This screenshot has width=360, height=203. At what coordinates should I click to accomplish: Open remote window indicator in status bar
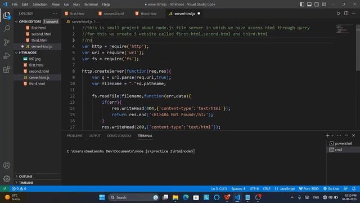4,188
